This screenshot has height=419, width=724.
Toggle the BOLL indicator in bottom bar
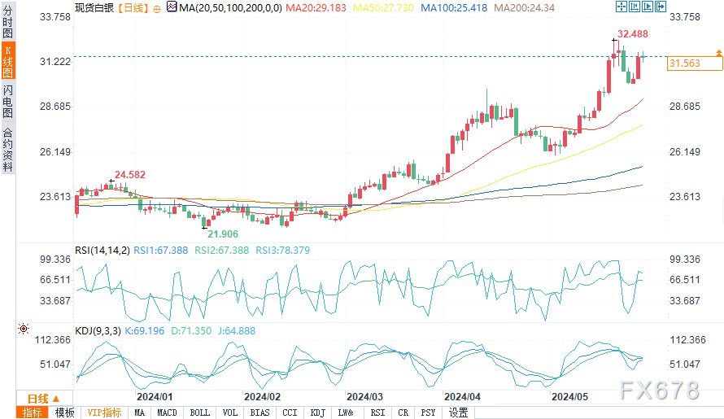tap(199, 412)
